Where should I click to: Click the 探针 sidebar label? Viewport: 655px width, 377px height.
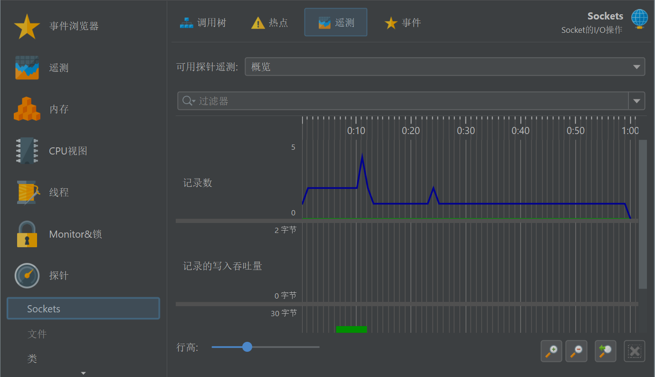(59, 276)
